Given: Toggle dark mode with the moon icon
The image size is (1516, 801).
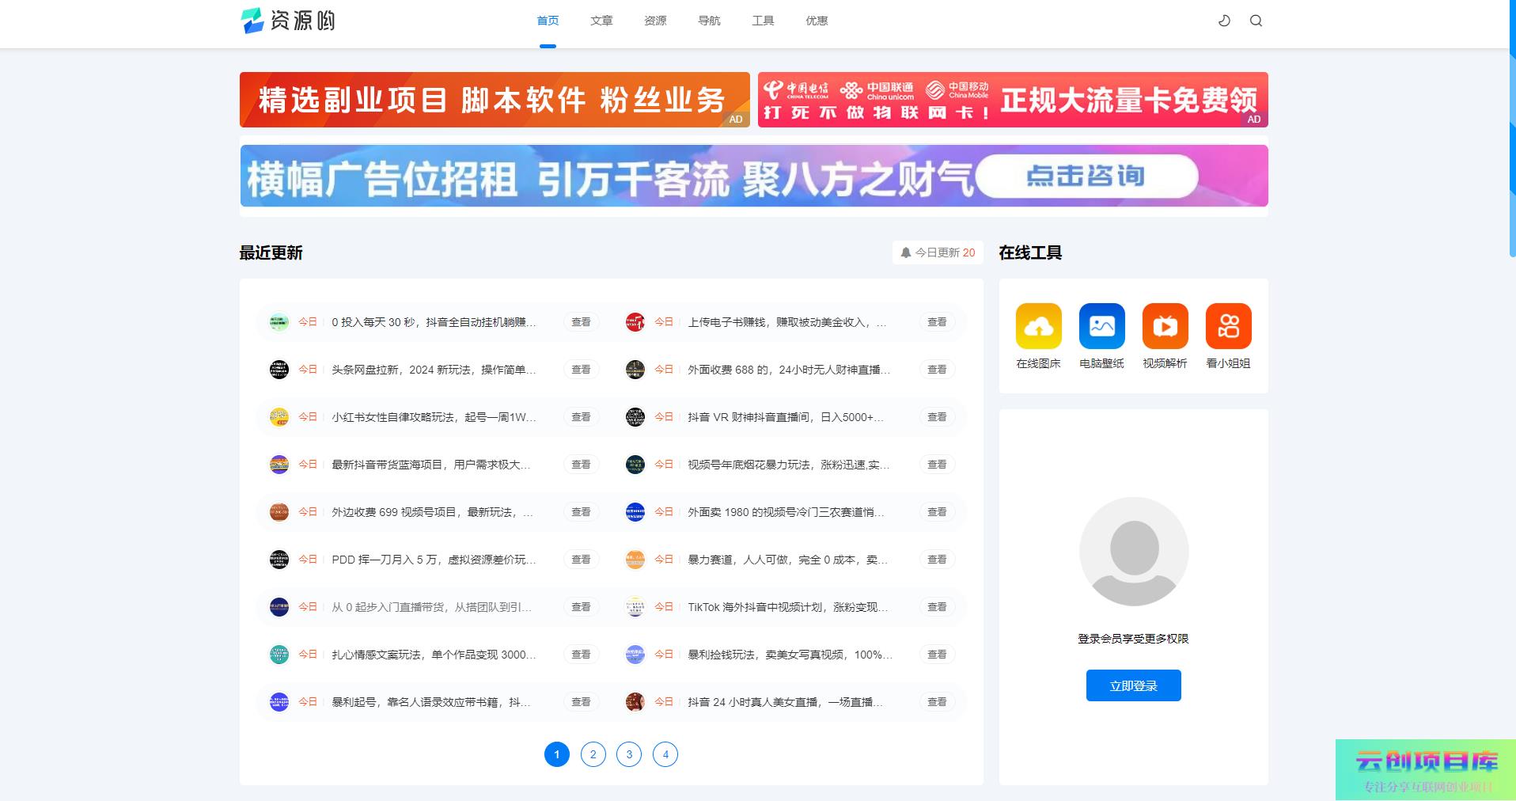Looking at the screenshot, I should click(x=1224, y=21).
